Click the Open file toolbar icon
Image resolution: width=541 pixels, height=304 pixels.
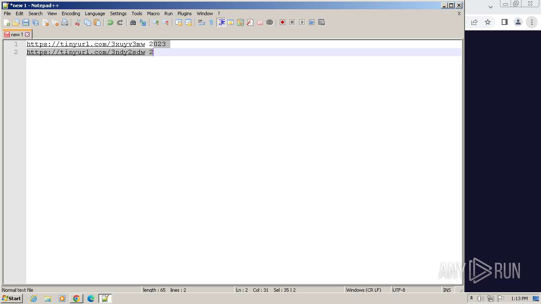coord(16,22)
